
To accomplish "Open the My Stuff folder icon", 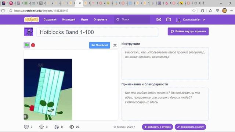I will click(x=169, y=19).
